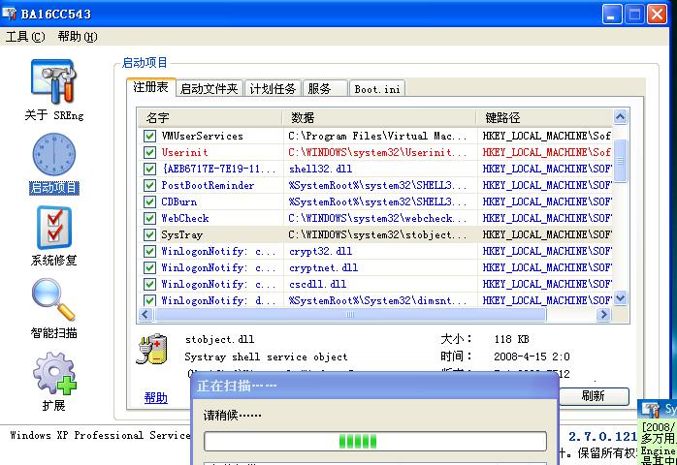Open the 帮助(H) menu
Viewport: 677px width, 465px height.
click(78, 37)
